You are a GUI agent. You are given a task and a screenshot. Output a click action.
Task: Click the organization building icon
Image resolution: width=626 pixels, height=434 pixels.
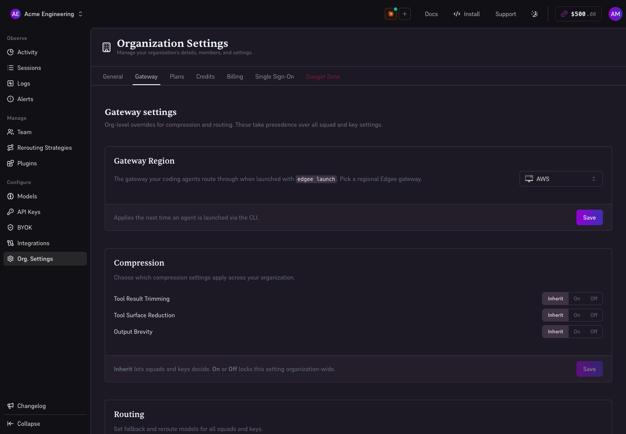[107, 47]
